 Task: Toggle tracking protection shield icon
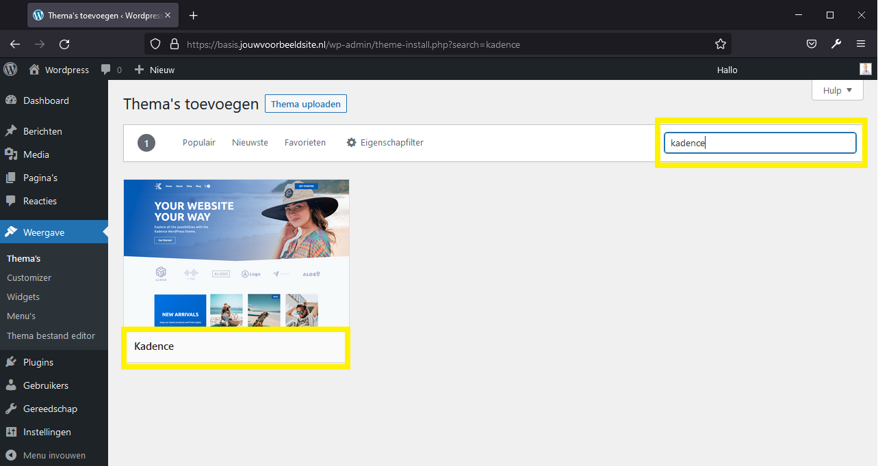click(x=155, y=44)
